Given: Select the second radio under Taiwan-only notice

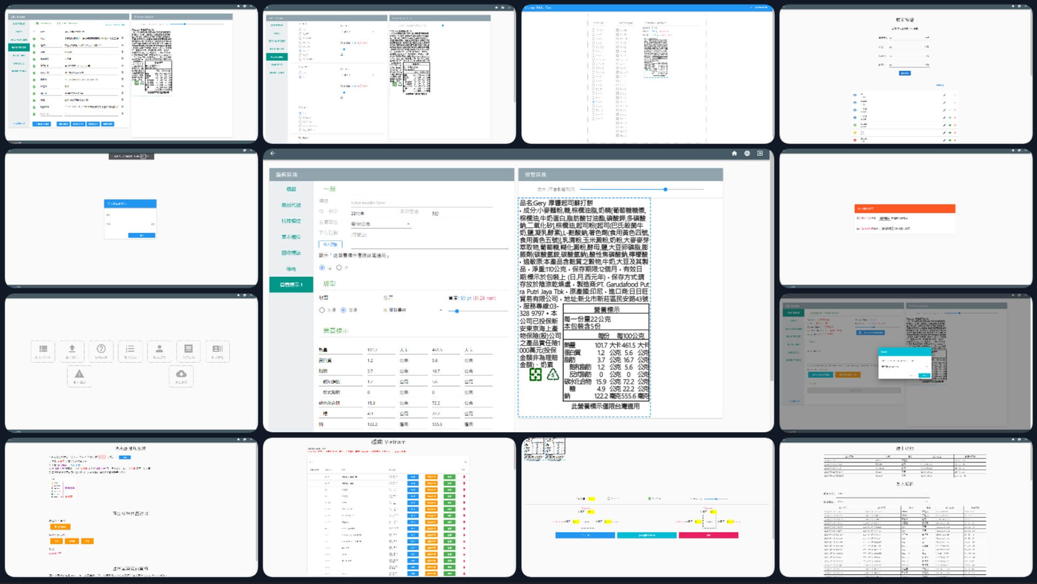Looking at the screenshot, I should point(339,268).
